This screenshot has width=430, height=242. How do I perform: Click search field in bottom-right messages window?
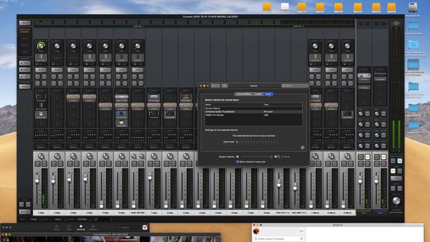click(x=279, y=239)
